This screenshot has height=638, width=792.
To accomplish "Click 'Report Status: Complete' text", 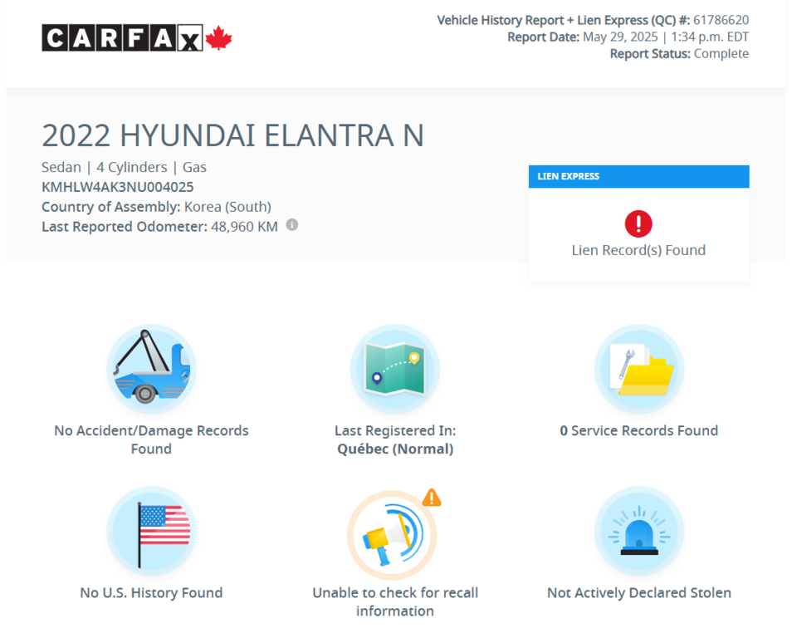I will (679, 54).
